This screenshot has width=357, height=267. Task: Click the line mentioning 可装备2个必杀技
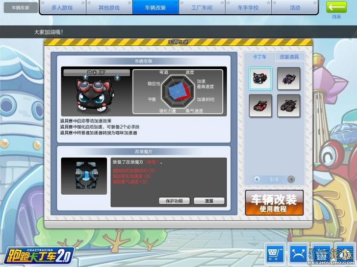pos(100,127)
